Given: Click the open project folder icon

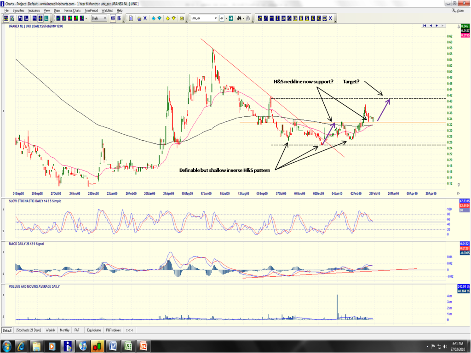Looking at the screenshot, I should pos(139,18).
